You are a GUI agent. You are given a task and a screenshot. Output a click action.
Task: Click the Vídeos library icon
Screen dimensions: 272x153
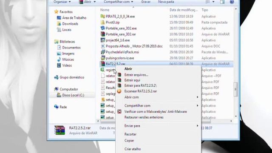[59, 65]
